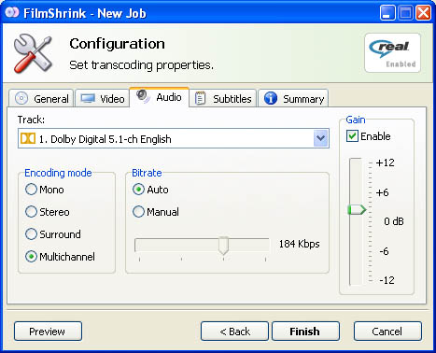Minimize the FilmShrink window

(x=387, y=13)
